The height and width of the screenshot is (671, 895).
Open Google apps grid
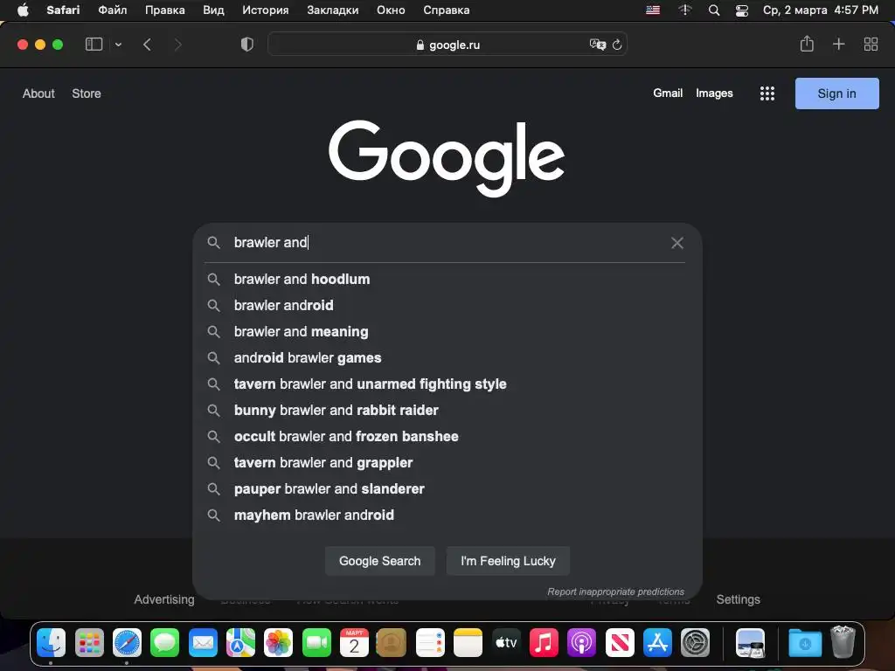767,93
